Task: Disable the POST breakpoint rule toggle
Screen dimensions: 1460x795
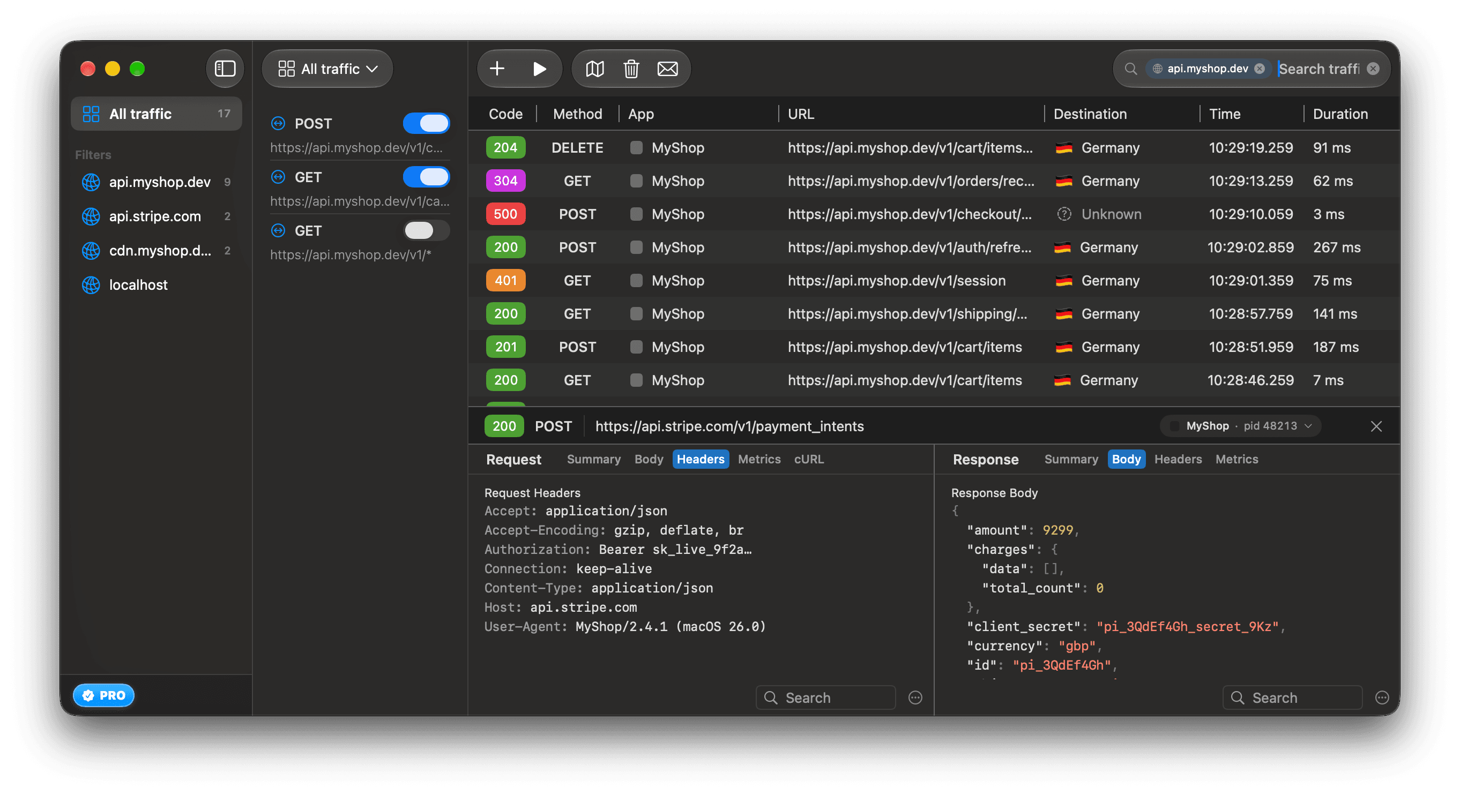Action: tap(426, 124)
